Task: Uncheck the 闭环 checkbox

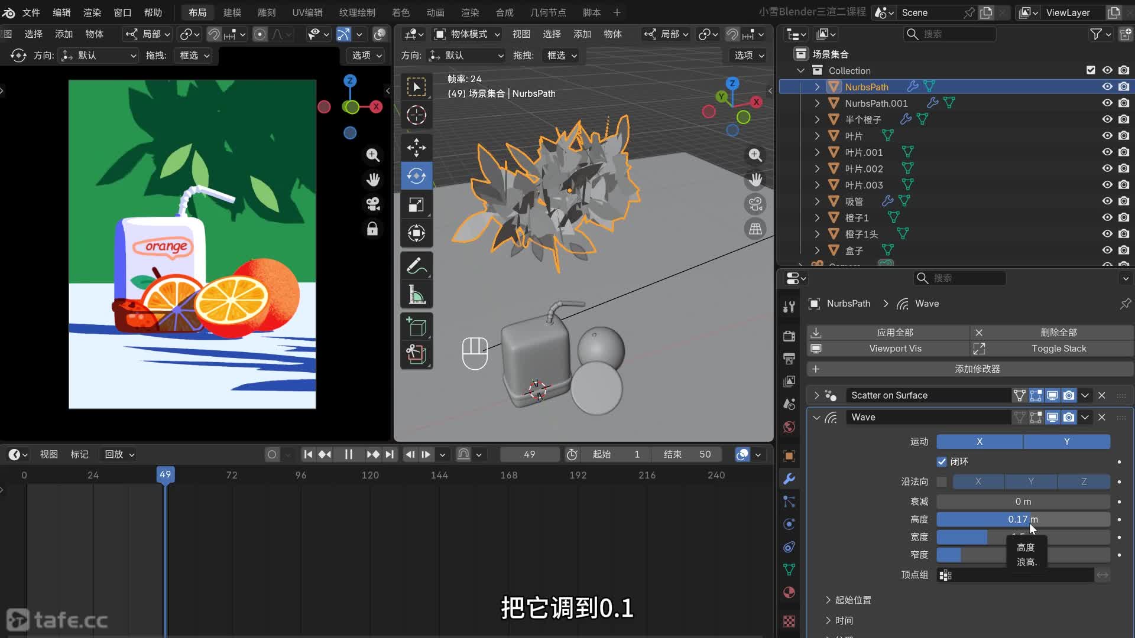Action: coord(942,461)
